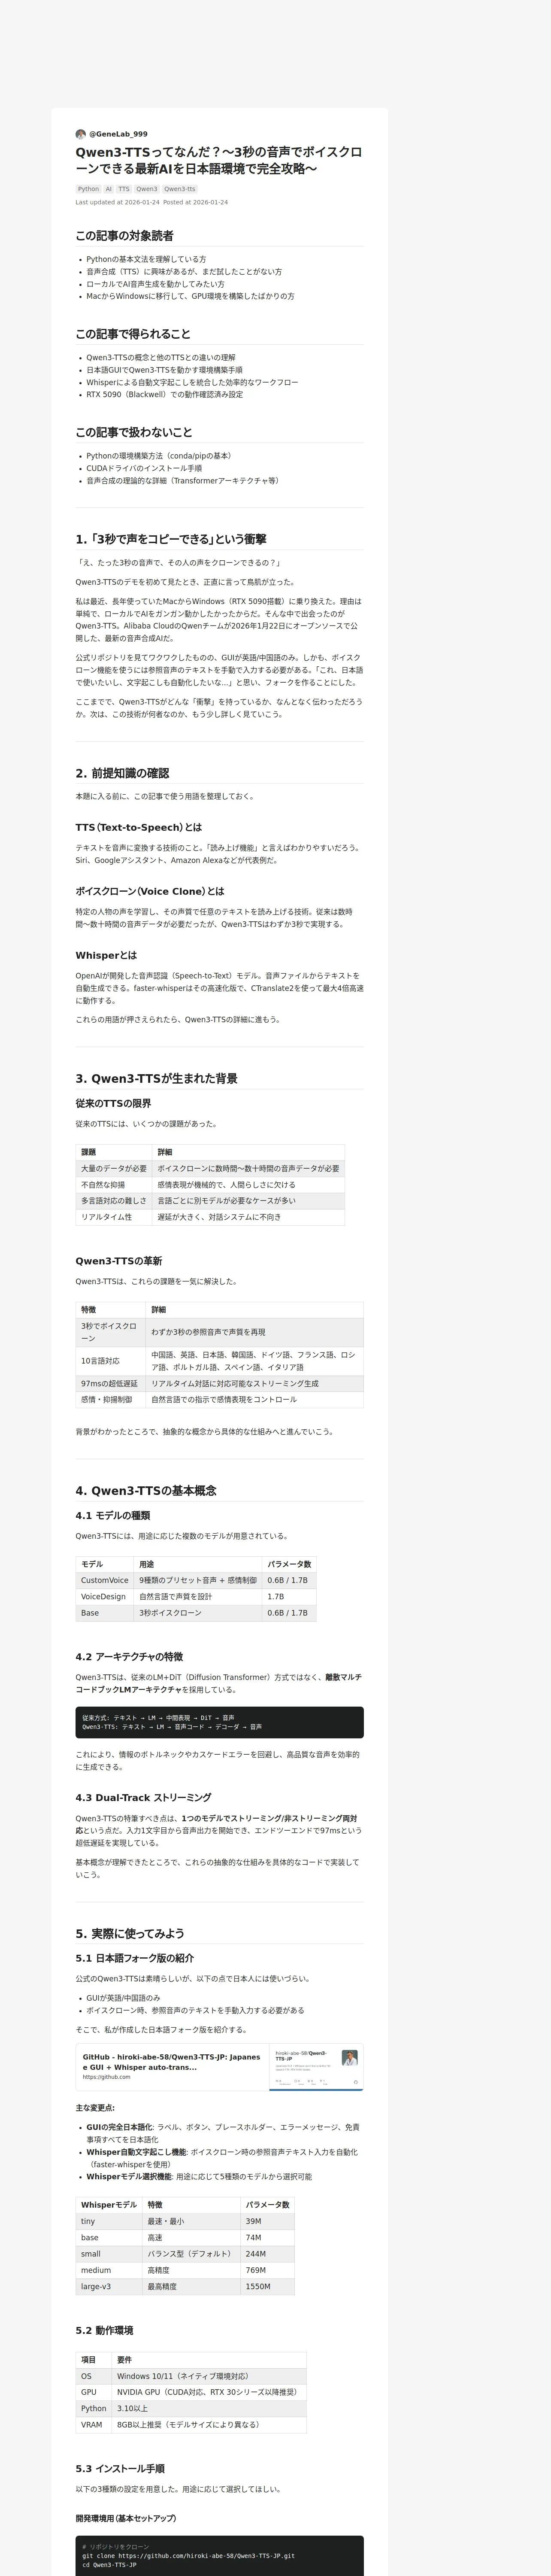Select the Python tag
This screenshot has height=2576, width=551.
(89, 189)
